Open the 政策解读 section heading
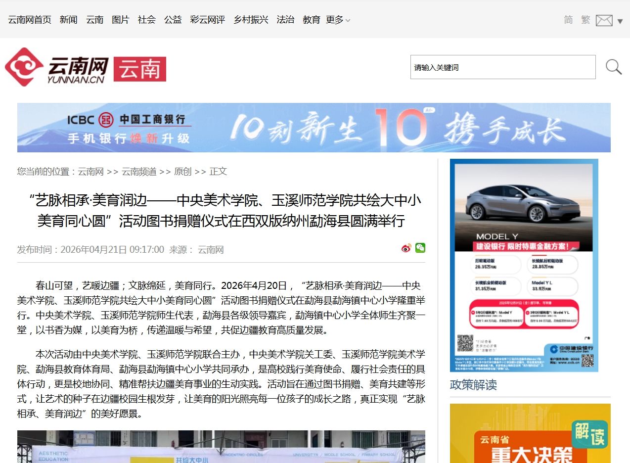The width and height of the screenshot is (630, 463). click(x=473, y=385)
